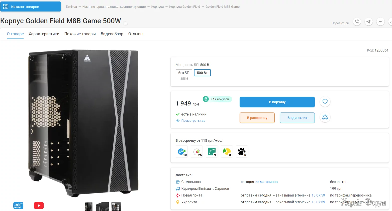Select the "500 Вт" power supply option
This screenshot has height=211, width=392.
click(202, 73)
